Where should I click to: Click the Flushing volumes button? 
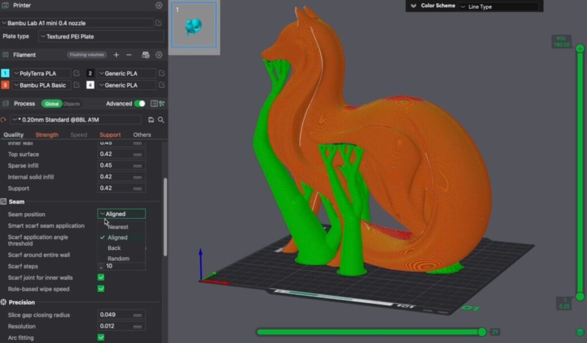point(87,55)
